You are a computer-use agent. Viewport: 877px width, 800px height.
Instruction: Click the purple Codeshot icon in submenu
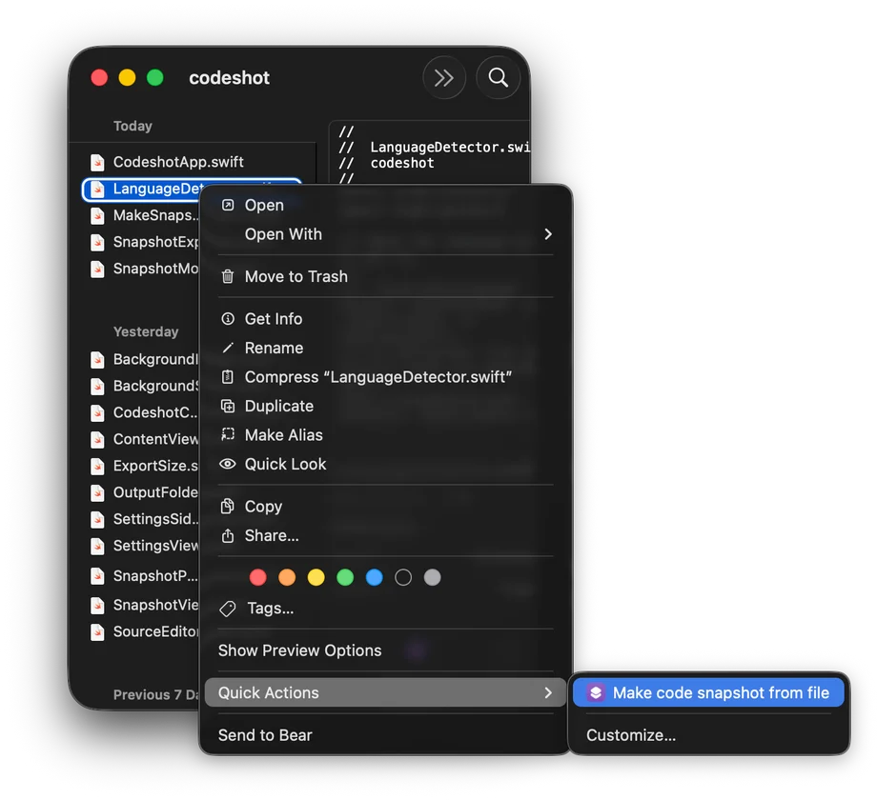point(596,692)
